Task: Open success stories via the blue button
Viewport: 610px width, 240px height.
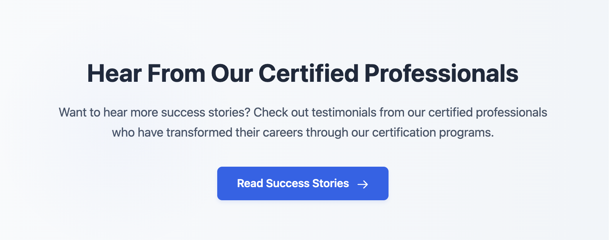Action: (302, 183)
